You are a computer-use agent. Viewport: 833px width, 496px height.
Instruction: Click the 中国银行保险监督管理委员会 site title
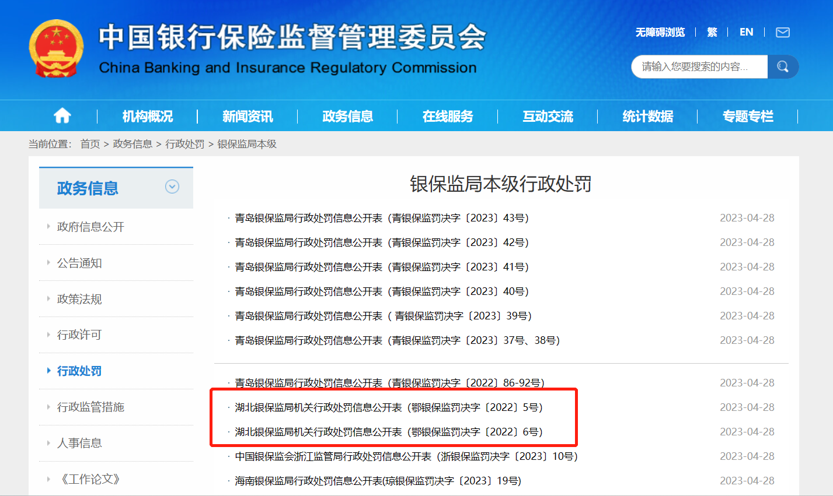292,37
